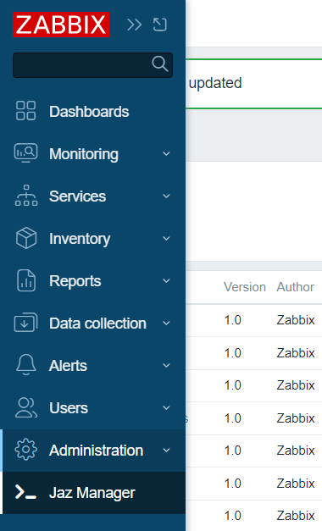Click the Users people icon
This screenshot has width=322, height=531.
click(x=26, y=407)
